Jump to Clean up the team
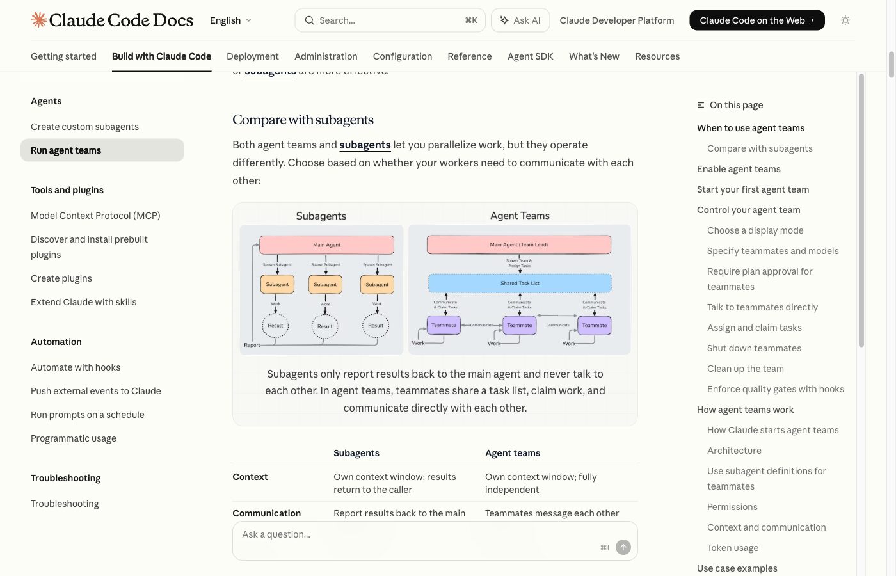 click(745, 369)
